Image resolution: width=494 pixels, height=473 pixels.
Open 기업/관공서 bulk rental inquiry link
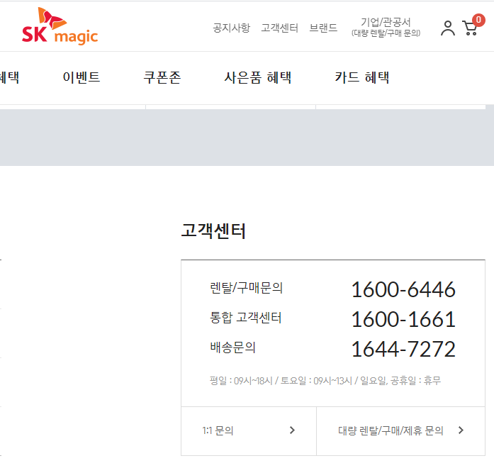click(x=386, y=28)
